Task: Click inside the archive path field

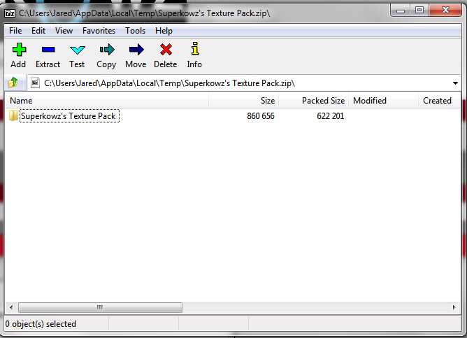Action: click(x=238, y=83)
